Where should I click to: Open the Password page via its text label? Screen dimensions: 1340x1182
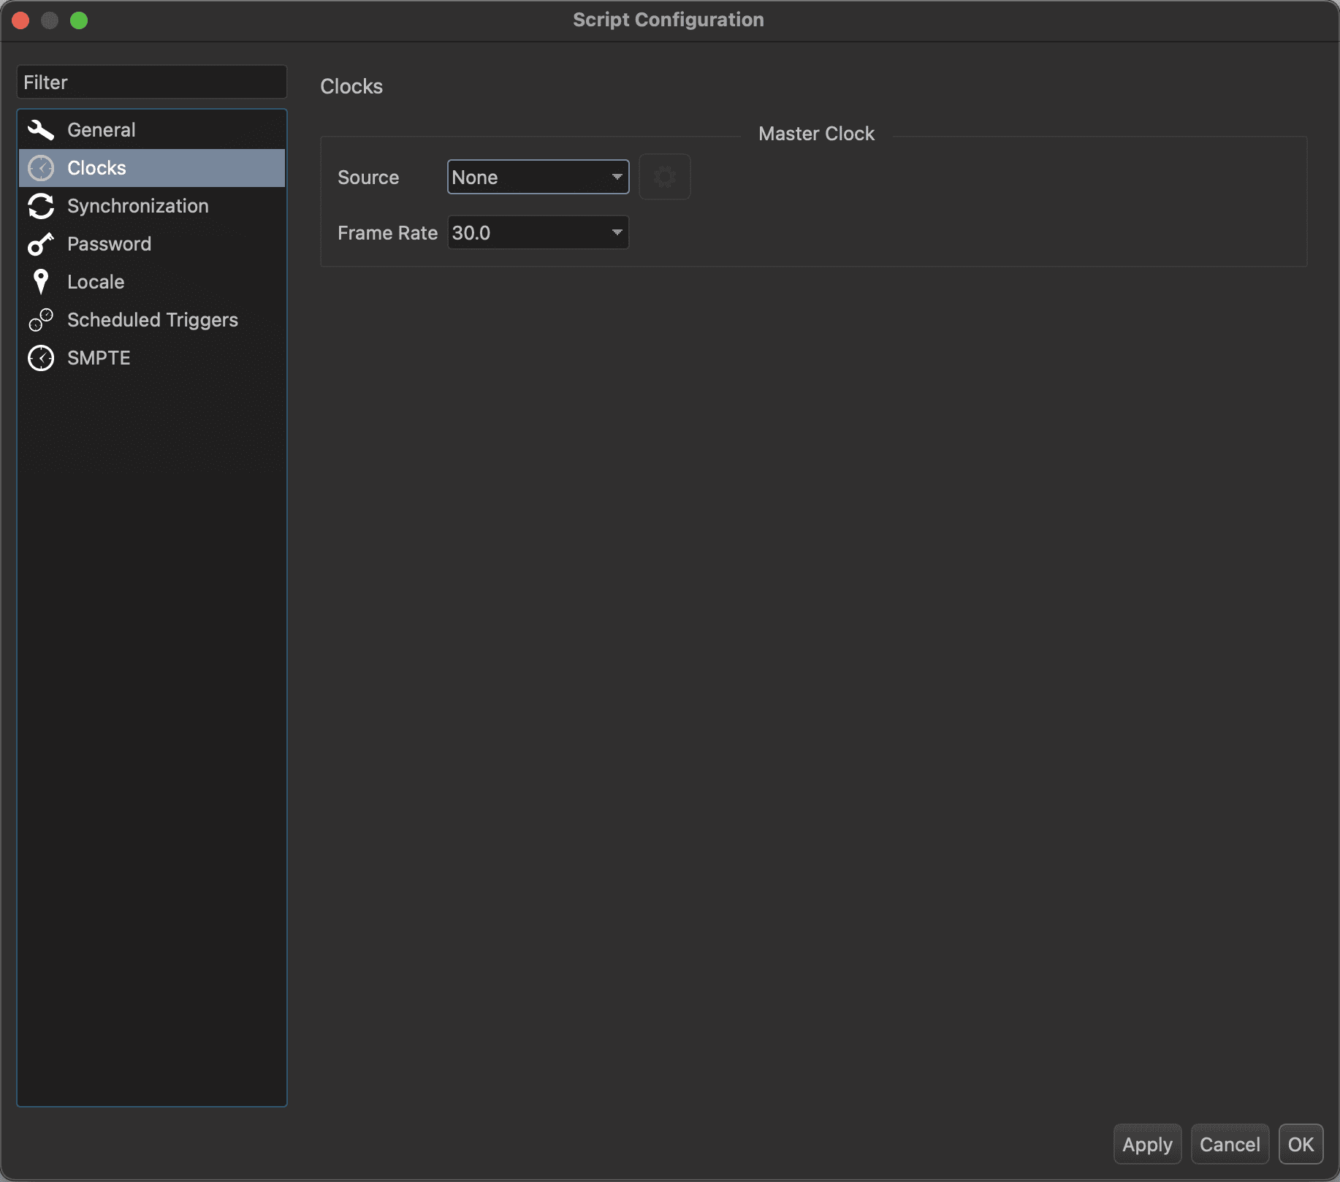click(109, 244)
